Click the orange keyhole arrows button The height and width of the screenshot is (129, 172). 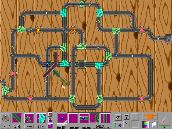point(150,116)
